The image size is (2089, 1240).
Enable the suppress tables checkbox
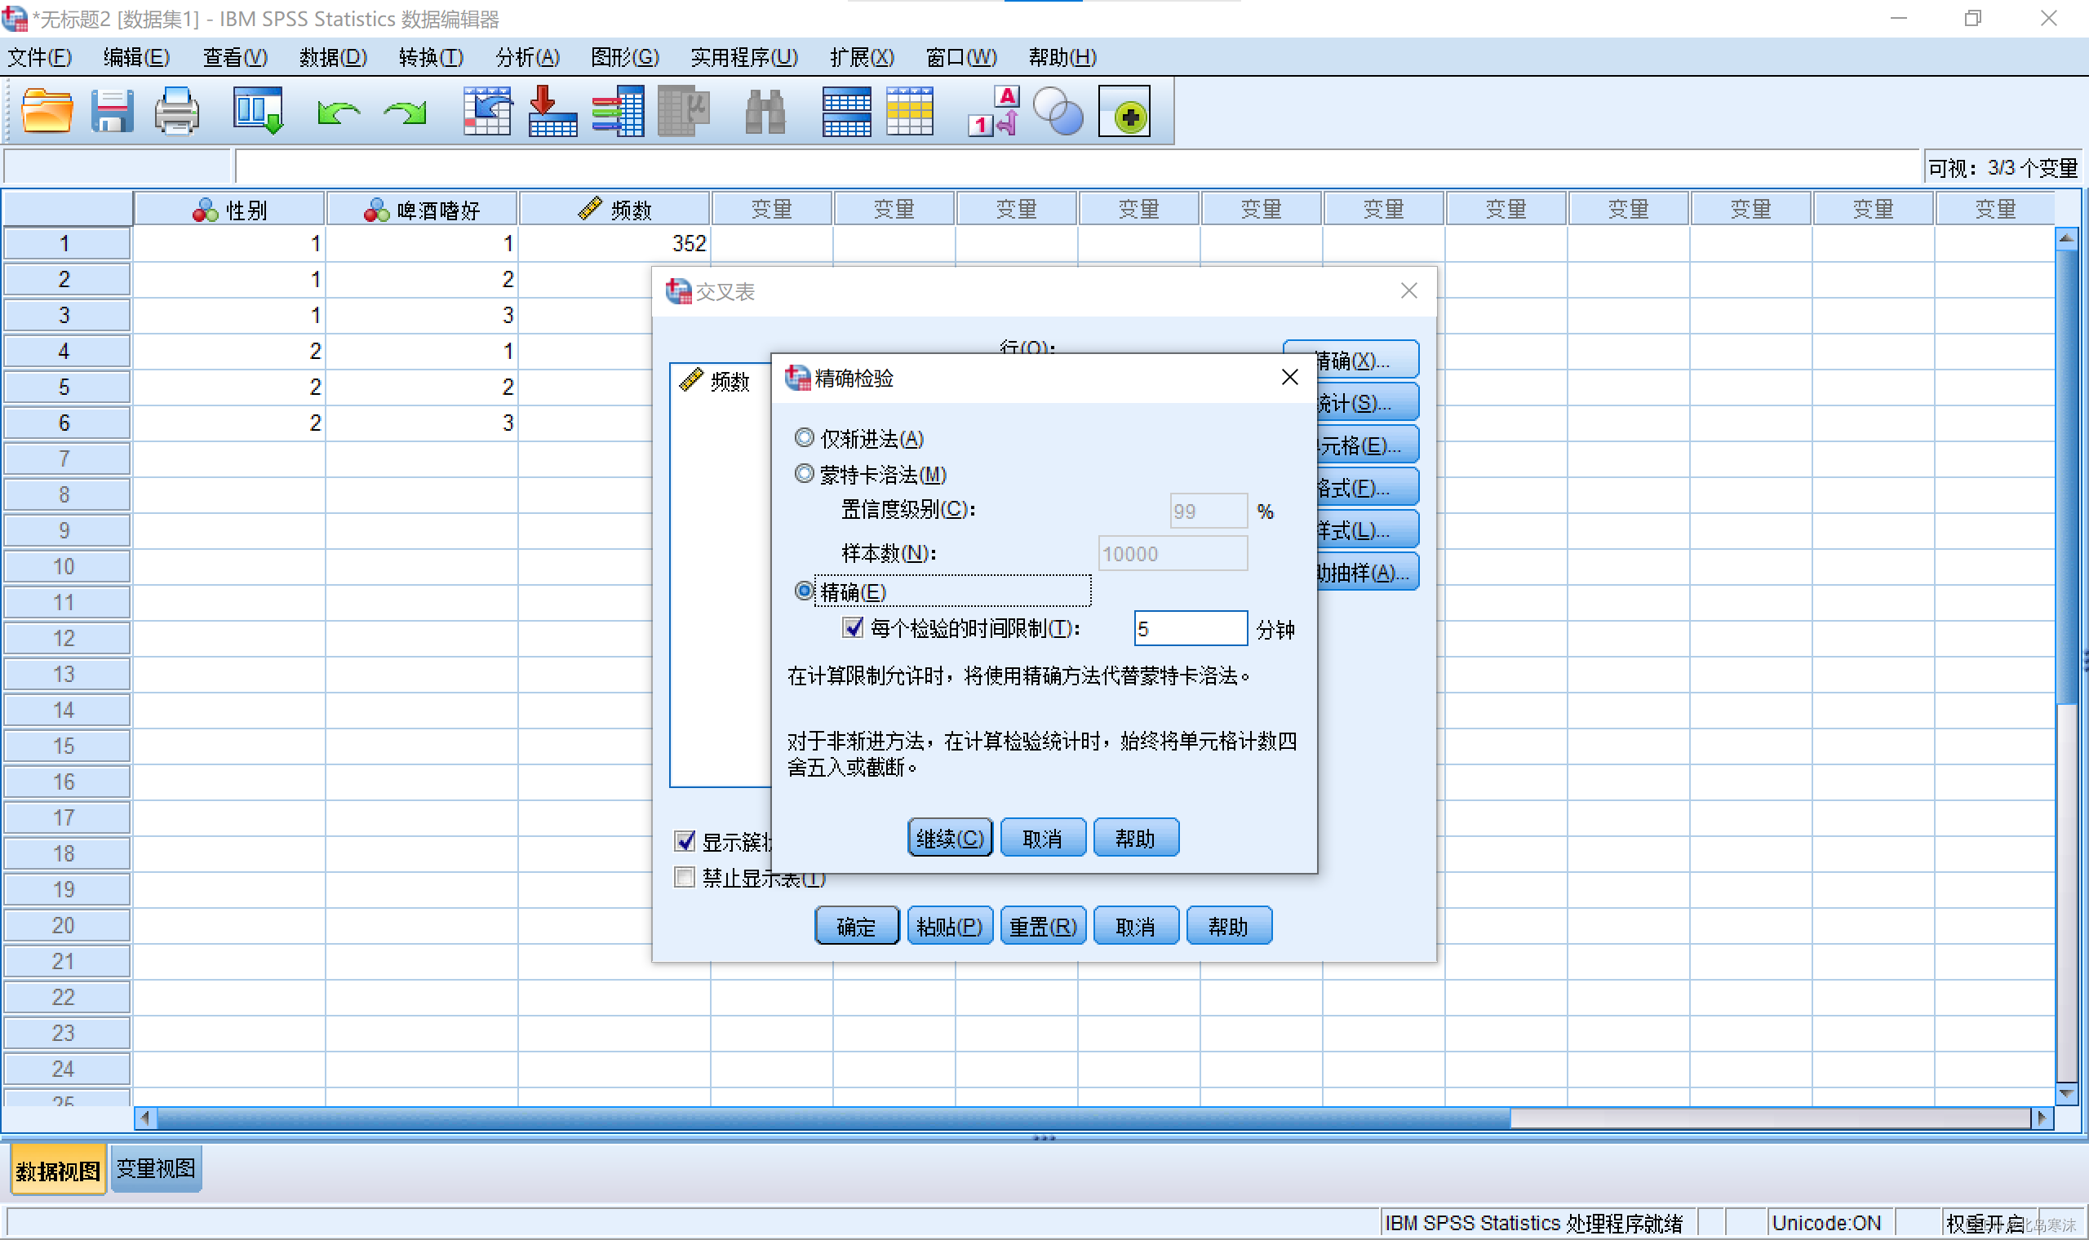[x=685, y=877]
